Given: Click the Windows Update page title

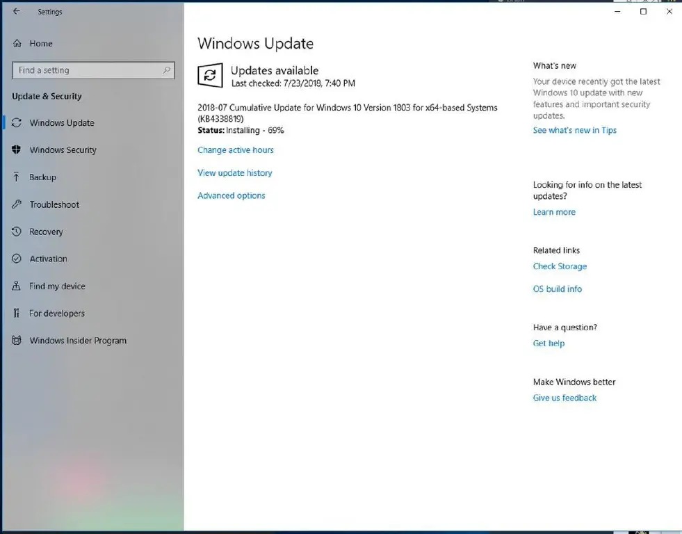Looking at the screenshot, I should click(x=255, y=44).
